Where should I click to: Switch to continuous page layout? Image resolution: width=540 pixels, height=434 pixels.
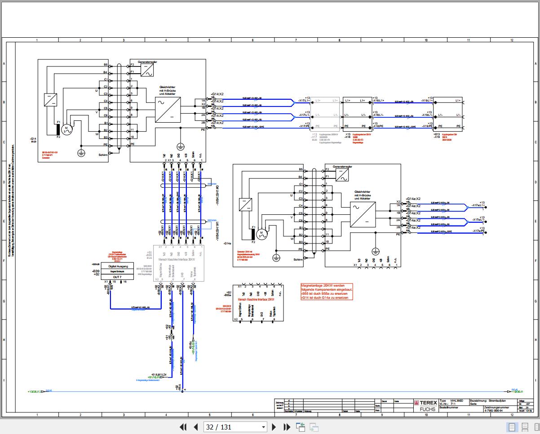pyautogui.click(x=524, y=427)
